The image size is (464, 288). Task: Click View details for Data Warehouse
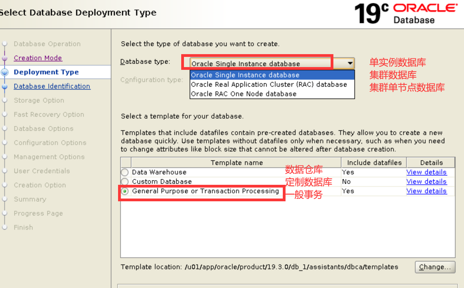(x=426, y=172)
